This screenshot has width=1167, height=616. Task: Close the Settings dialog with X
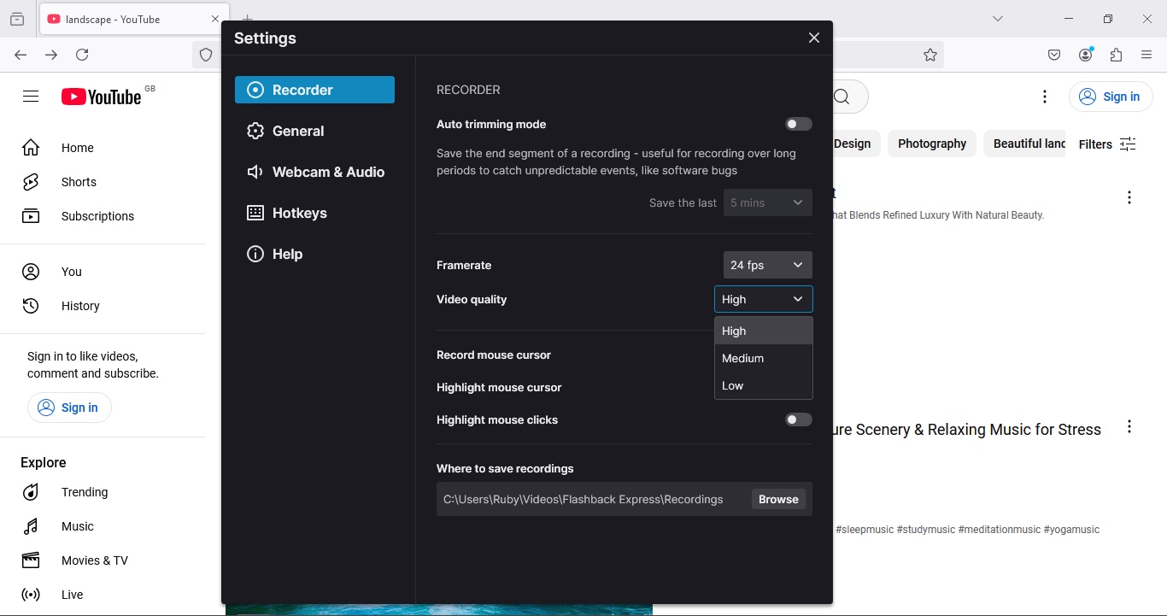814,38
